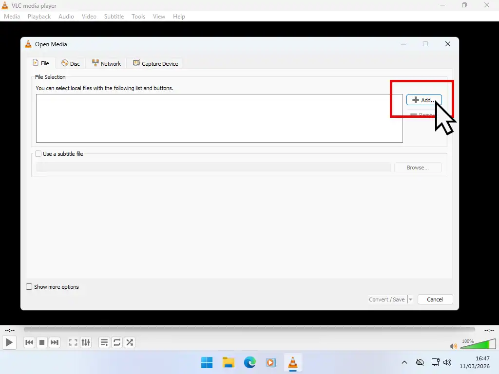
Task: Select the previous media icon
Action: (29, 342)
